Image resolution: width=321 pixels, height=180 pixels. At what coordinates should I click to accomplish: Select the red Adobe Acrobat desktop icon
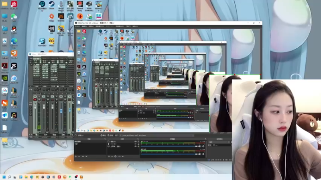(4, 66)
